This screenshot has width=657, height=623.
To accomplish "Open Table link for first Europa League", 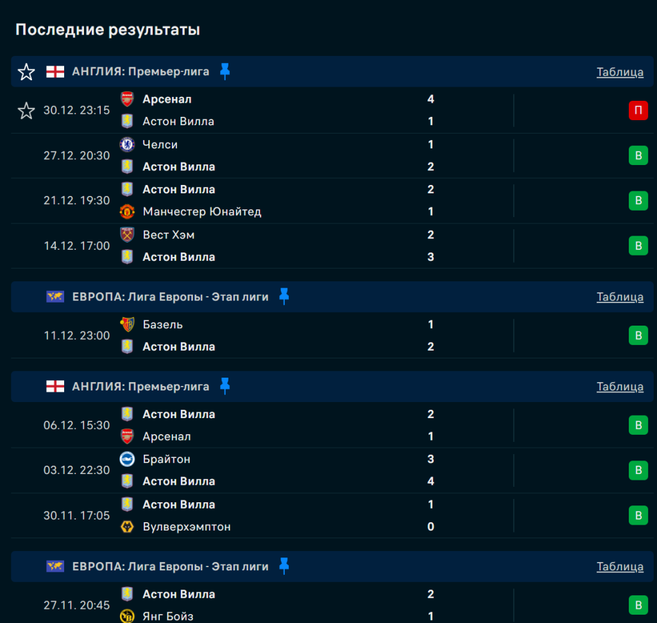I will [620, 297].
